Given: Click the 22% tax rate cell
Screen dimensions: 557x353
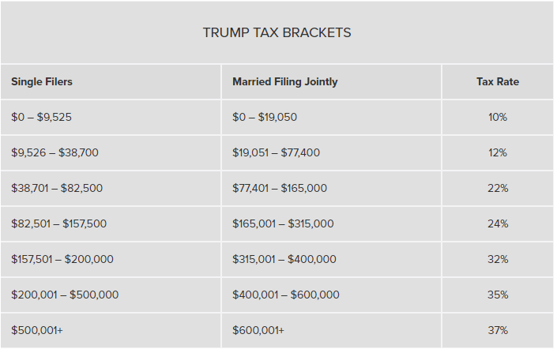Looking at the screenshot, I should 498,188.
